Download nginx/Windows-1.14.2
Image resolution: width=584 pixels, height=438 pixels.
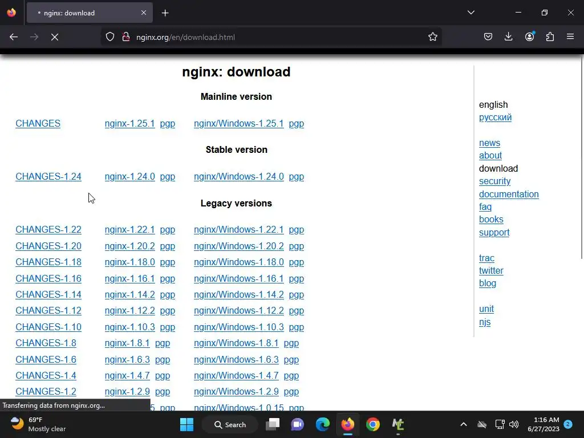[239, 295]
